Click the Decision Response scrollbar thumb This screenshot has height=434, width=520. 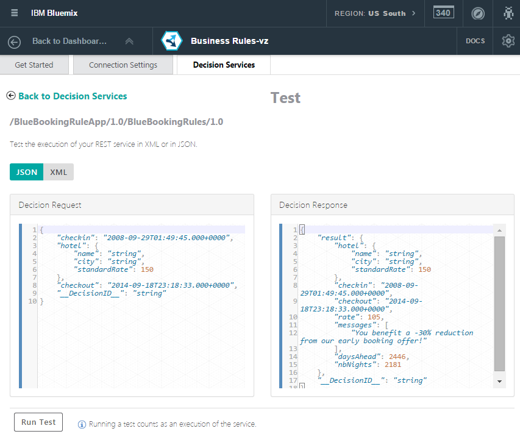[499, 304]
